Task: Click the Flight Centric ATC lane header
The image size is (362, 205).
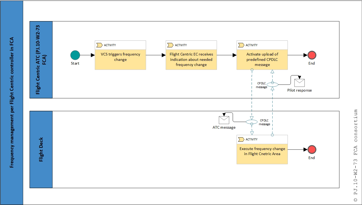Action: tap(41, 60)
